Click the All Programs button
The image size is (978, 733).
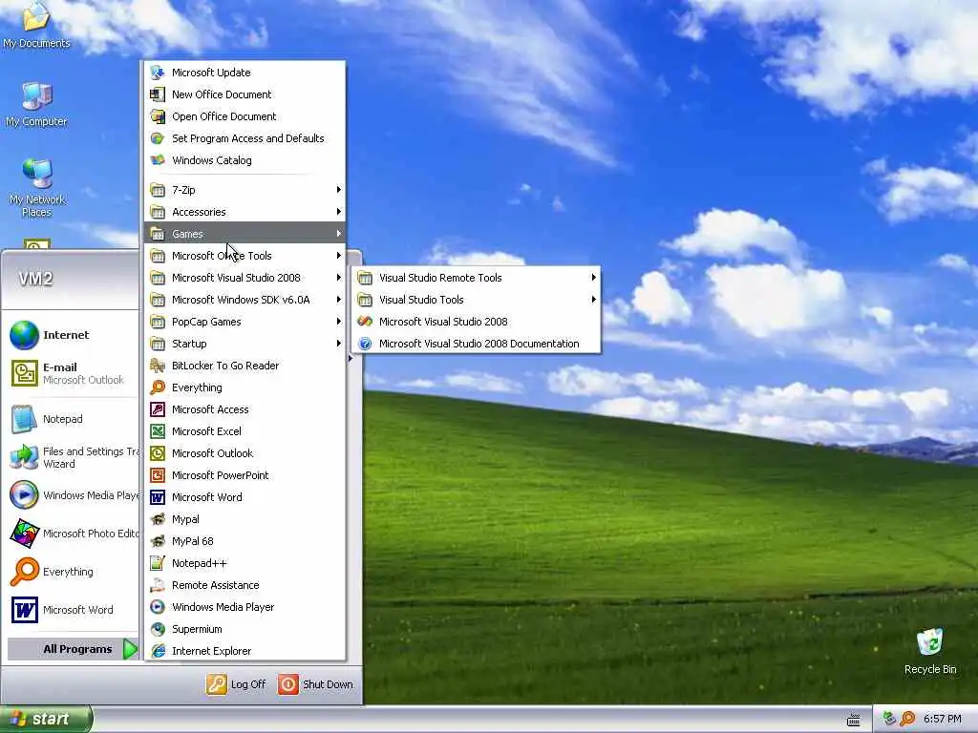click(x=73, y=649)
